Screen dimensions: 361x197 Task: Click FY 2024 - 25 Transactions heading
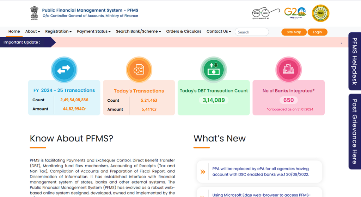64,90
